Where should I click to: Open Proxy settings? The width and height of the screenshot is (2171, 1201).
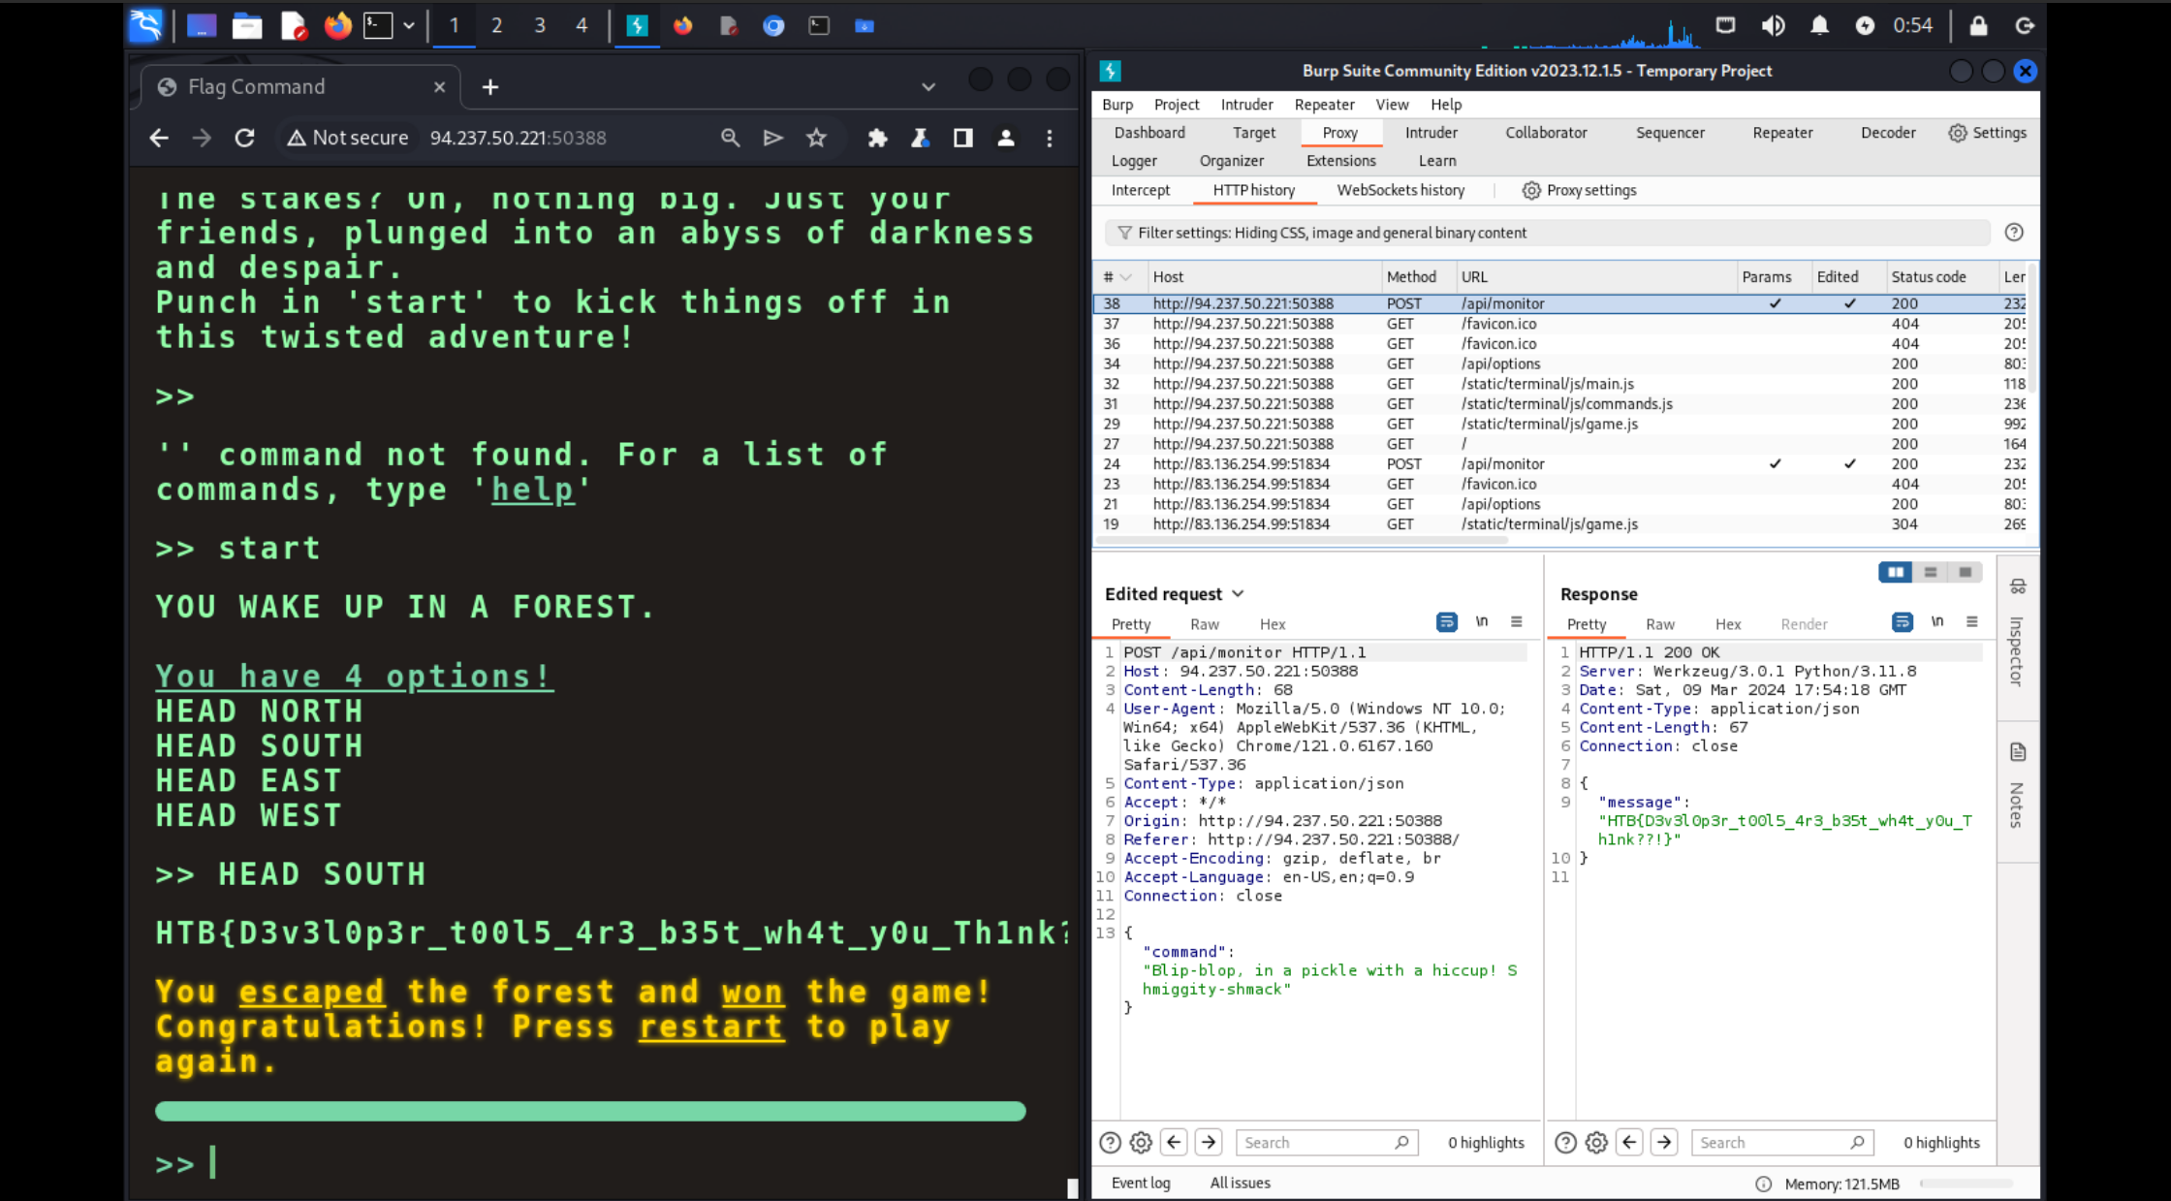click(x=1580, y=190)
